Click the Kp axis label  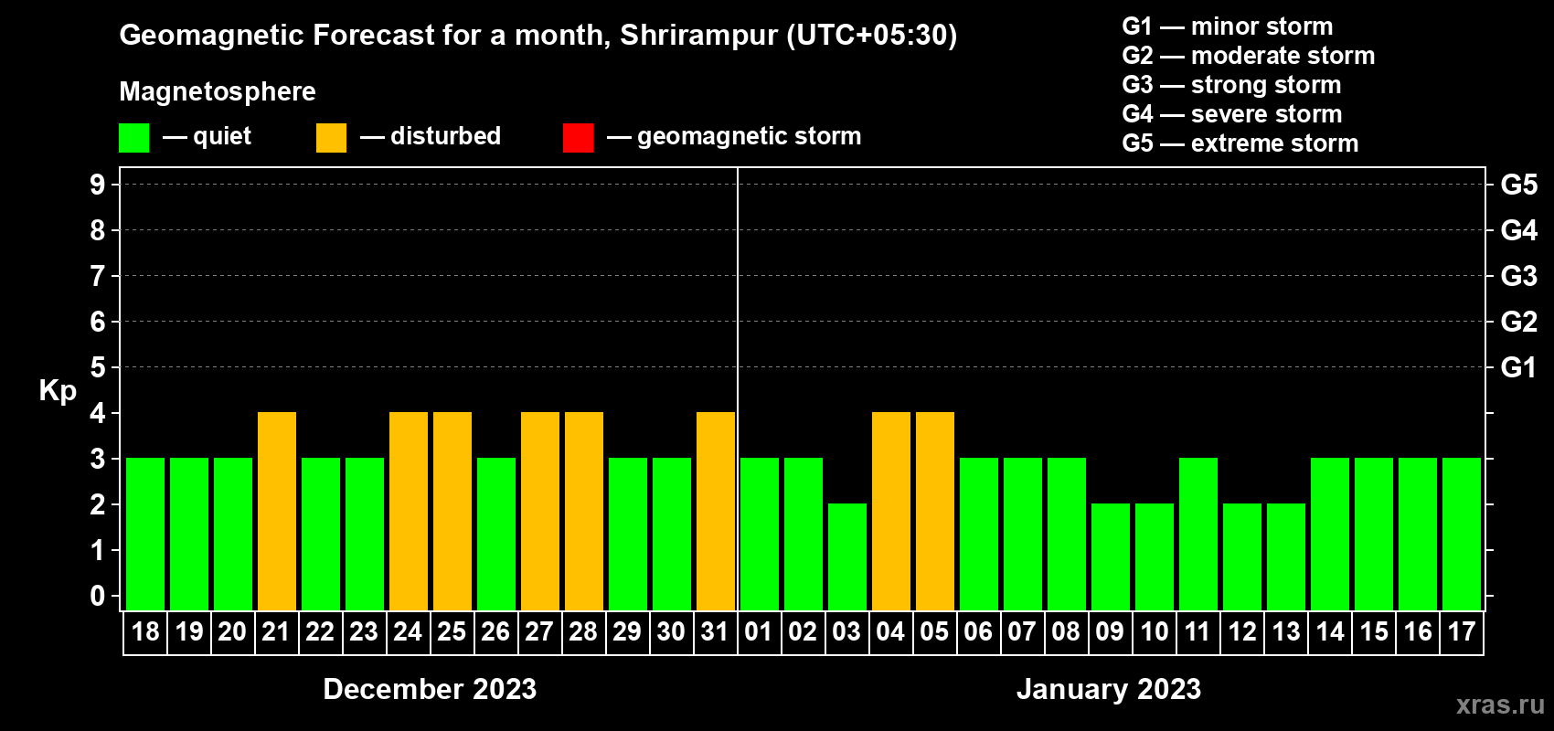coord(58,391)
